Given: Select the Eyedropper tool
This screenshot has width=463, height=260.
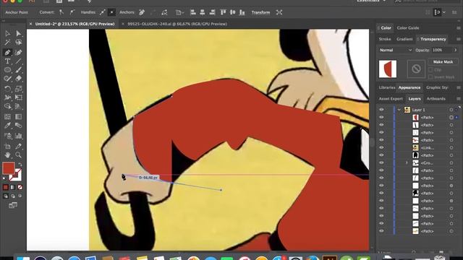Looking at the screenshot, I should pyautogui.click(x=8, y=126).
